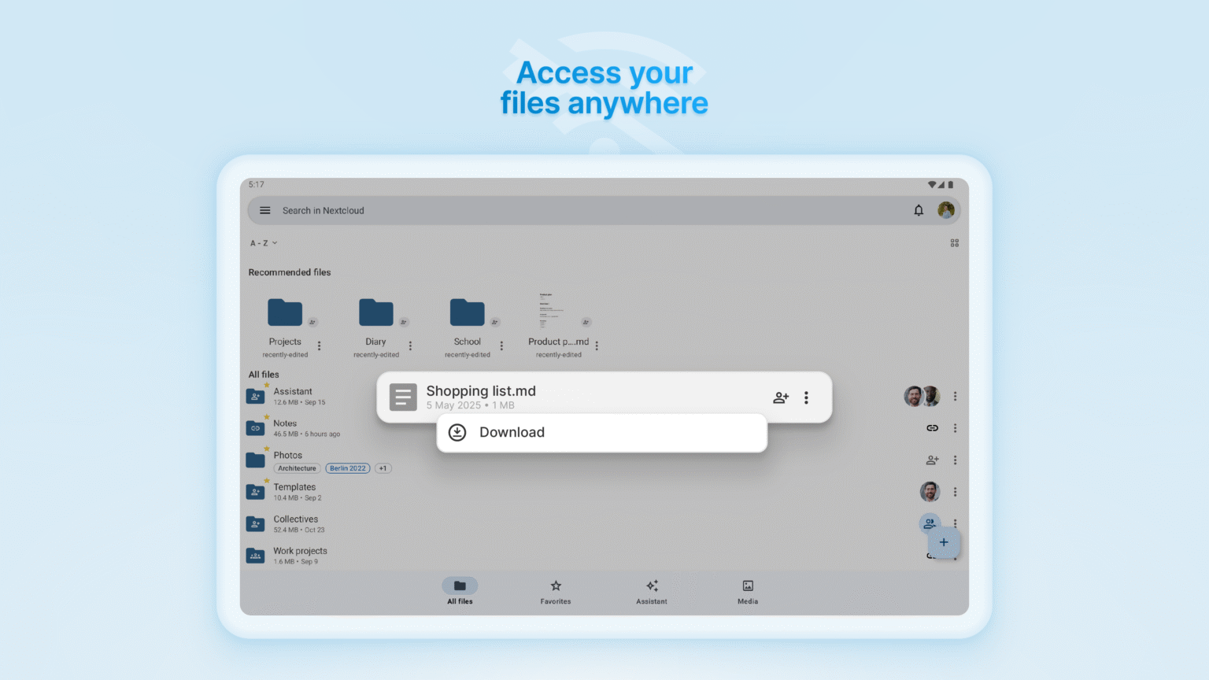Open the Projects recommended folder
The height and width of the screenshot is (680, 1209).
(285, 312)
